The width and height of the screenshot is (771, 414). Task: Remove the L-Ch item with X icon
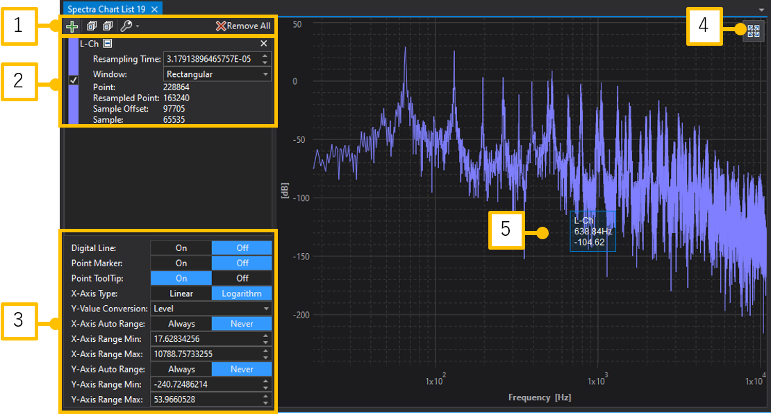click(x=263, y=44)
